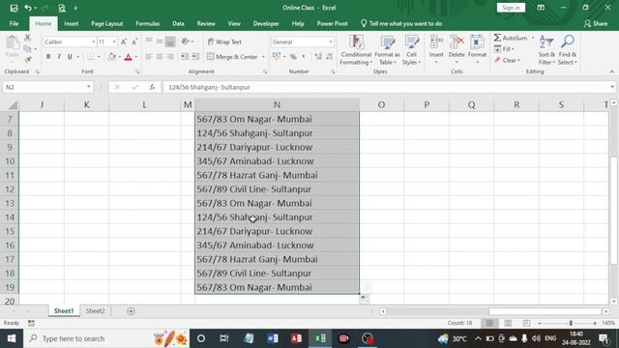Switch to the Page Layout tab
The image size is (619, 348).
coord(107,23)
